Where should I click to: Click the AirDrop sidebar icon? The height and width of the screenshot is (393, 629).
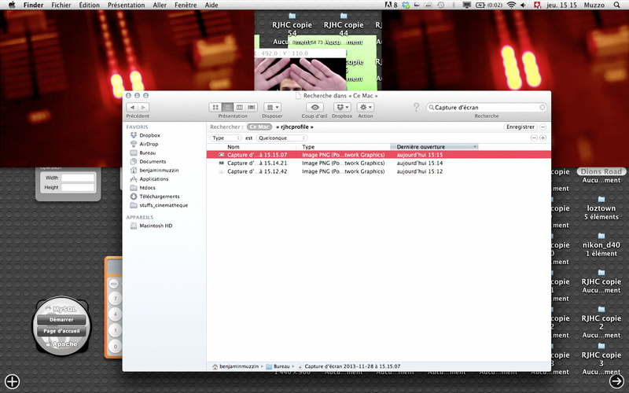pos(134,145)
